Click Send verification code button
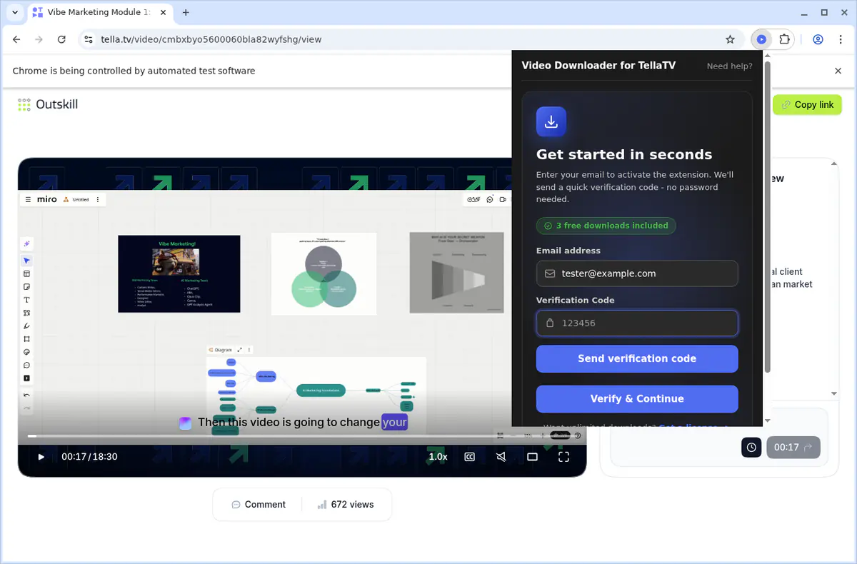The height and width of the screenshot is (564, 857). coord(637,358)
